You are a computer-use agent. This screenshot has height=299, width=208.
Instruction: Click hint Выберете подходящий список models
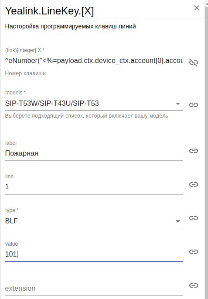point(87,116)
